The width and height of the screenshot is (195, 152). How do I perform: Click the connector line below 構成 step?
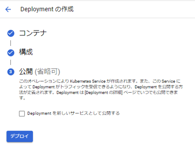(x=11, y=62)
